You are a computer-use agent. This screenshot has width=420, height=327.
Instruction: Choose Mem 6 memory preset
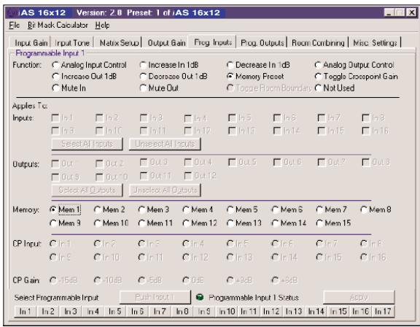click(x=287, y=209)
